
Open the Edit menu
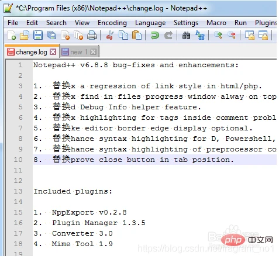[x=32, y=23]
